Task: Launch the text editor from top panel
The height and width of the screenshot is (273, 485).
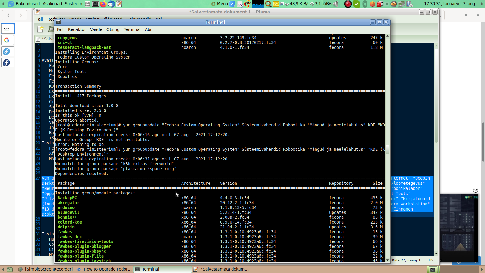Action: tap(119, 4)
